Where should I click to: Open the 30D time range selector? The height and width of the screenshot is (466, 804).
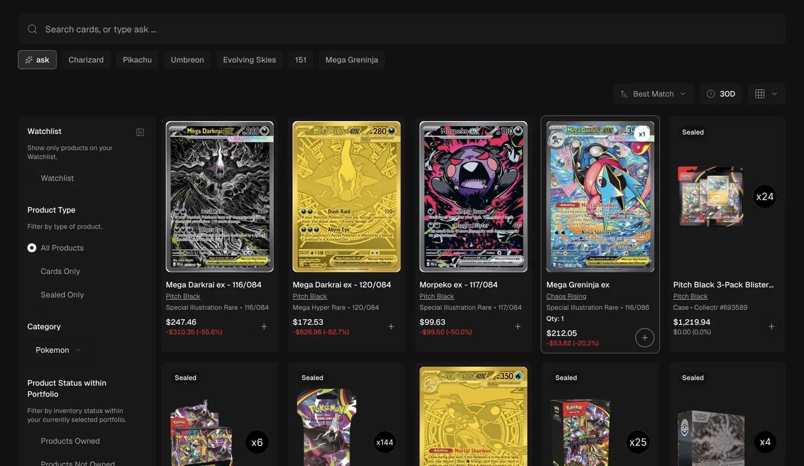721,94
